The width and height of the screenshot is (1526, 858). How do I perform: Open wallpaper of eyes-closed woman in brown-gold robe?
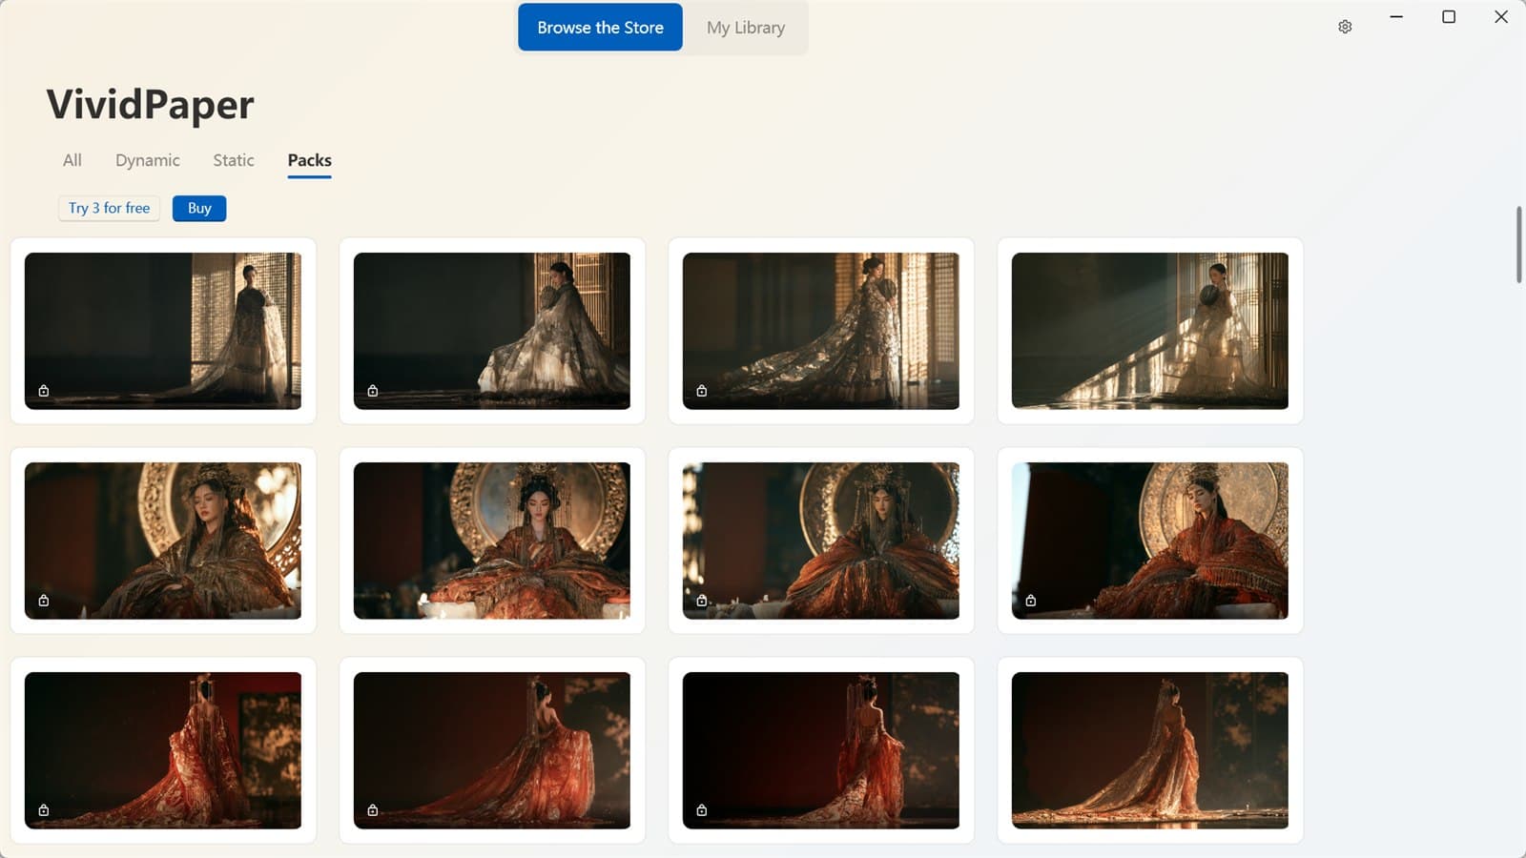(163, 541)
